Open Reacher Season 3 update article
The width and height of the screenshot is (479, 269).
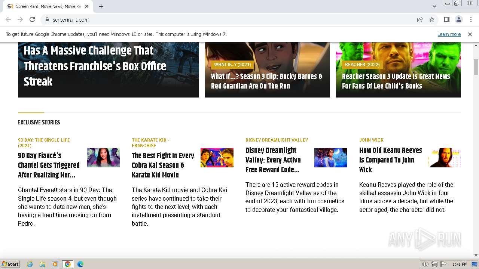tap(396, 81)
